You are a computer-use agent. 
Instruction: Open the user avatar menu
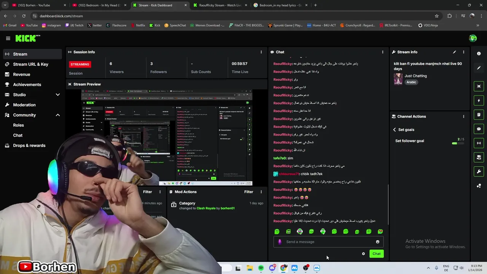tap(473, 38)
